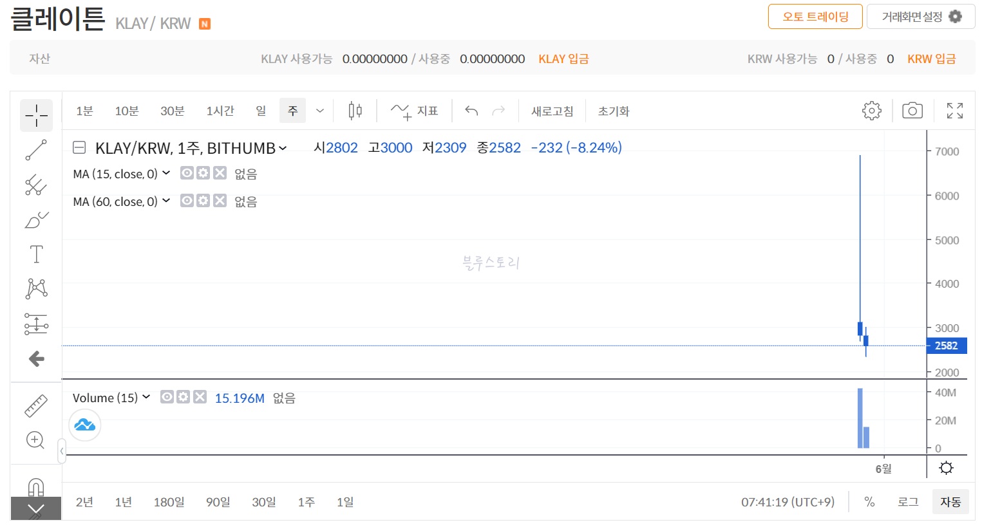Image resolution: width=982 pixels, height=527 pixels.
Task: Open 거래화면설정 settings button
Action: (x=921, y=17)
